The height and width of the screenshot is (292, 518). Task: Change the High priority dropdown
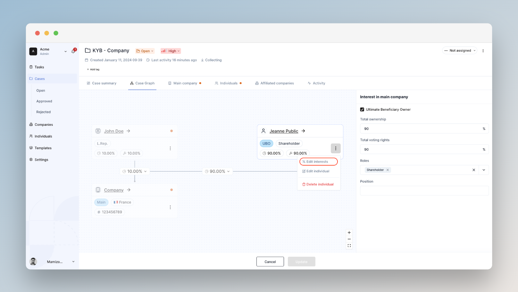pyautogui.click(x=171, y=51)
